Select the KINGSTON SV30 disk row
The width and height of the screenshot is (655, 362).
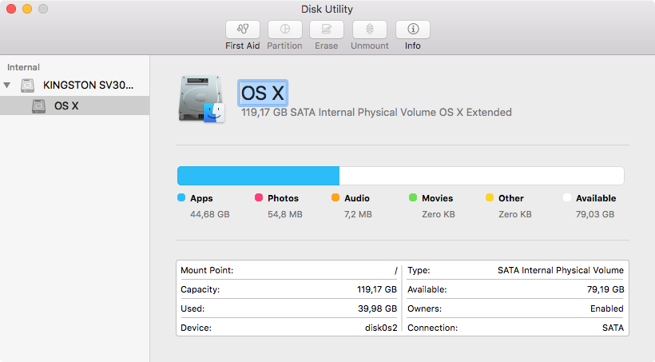[x=75, y=86]
